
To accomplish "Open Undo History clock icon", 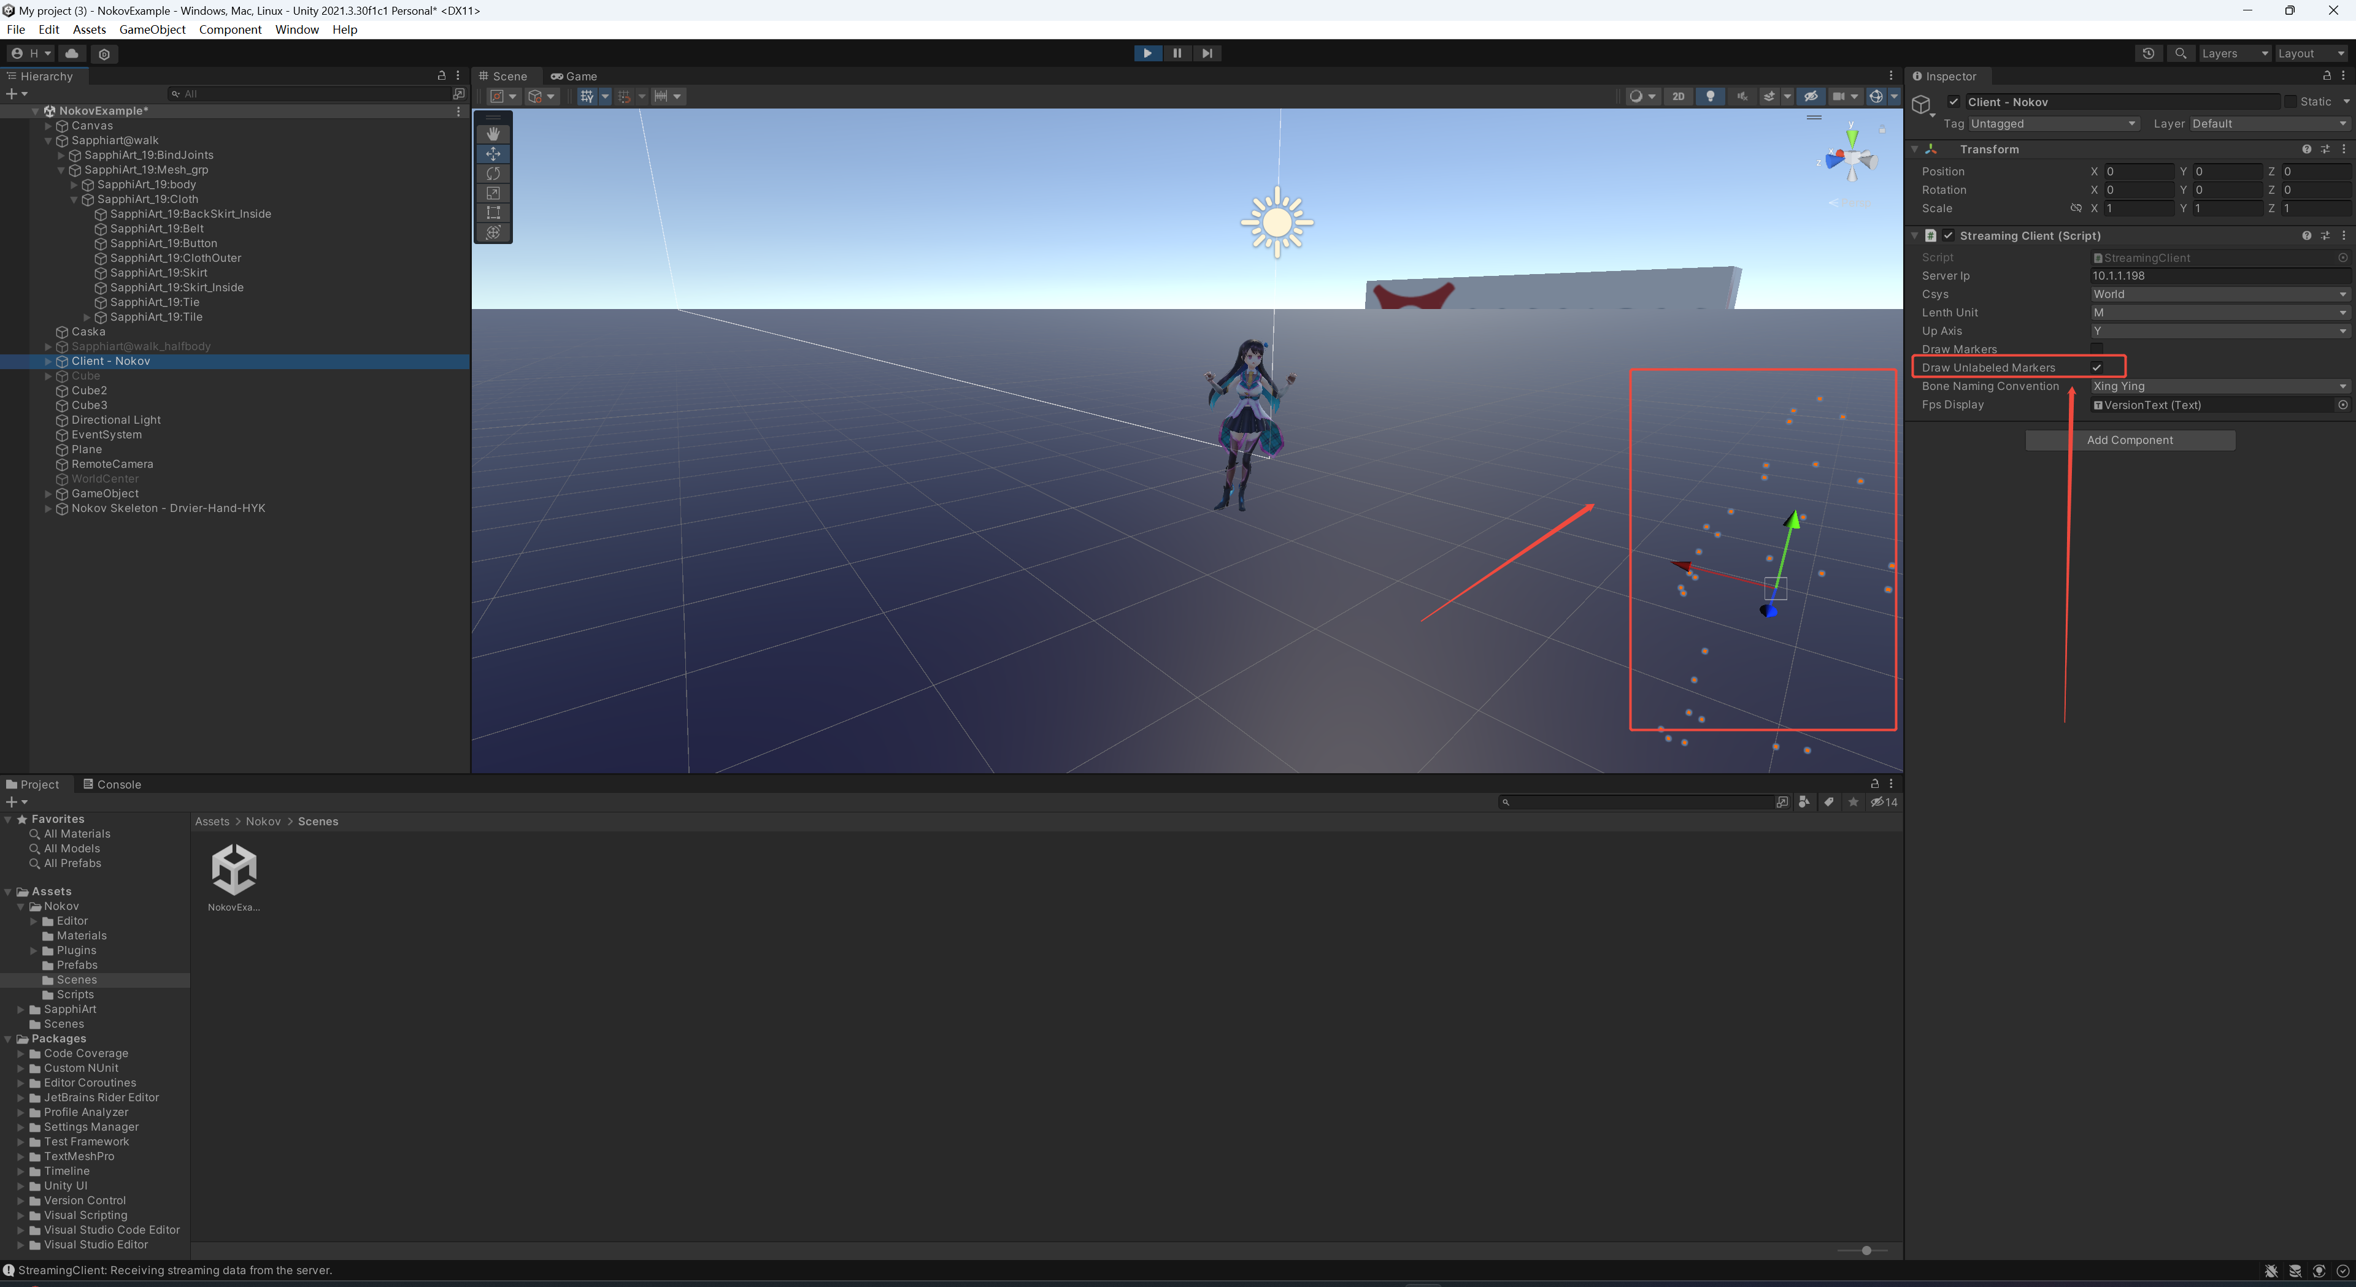I will click(x=2149, y=53).
